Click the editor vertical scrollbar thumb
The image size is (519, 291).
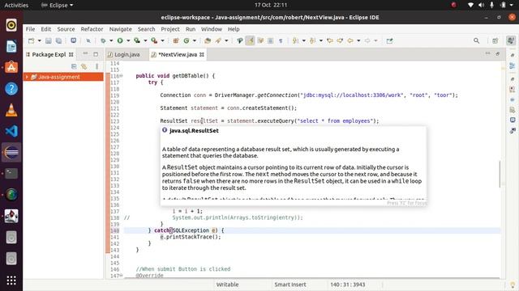pos(500,175)
